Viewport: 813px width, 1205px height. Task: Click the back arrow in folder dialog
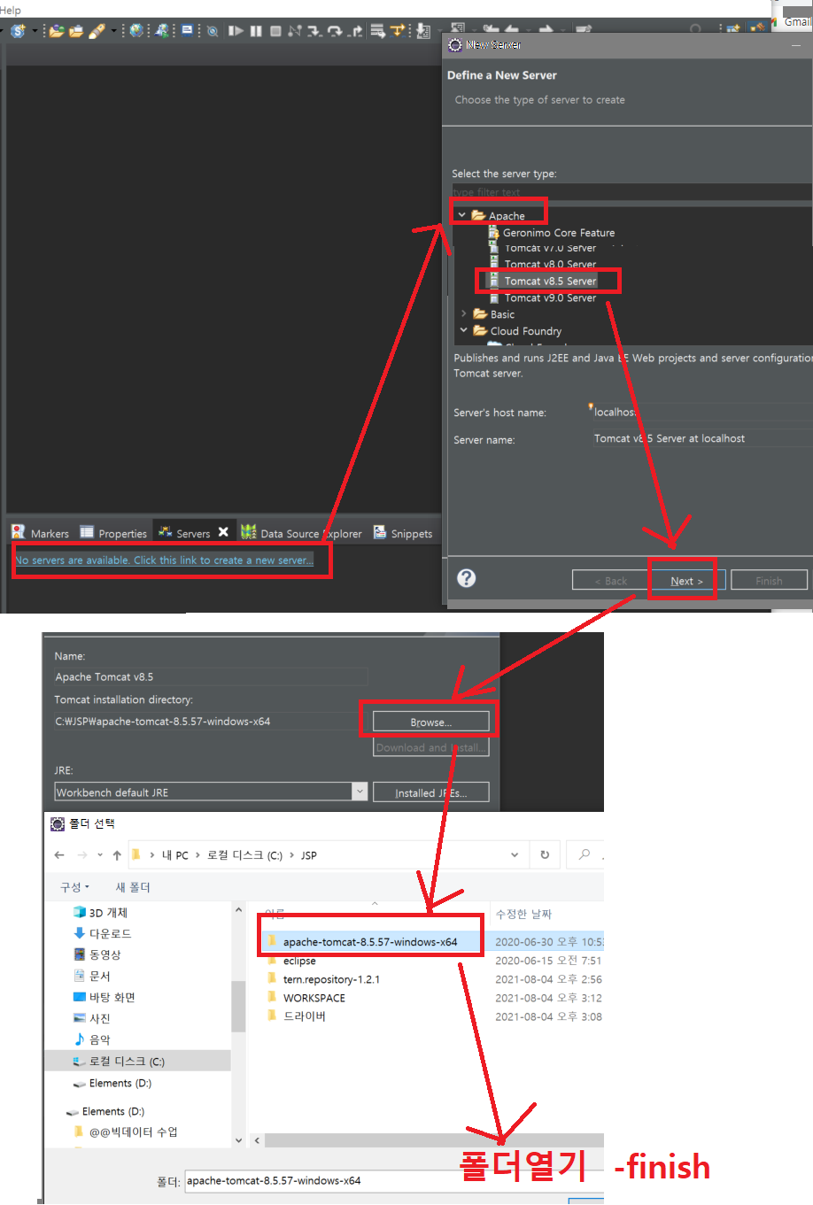tap(59, 855)
